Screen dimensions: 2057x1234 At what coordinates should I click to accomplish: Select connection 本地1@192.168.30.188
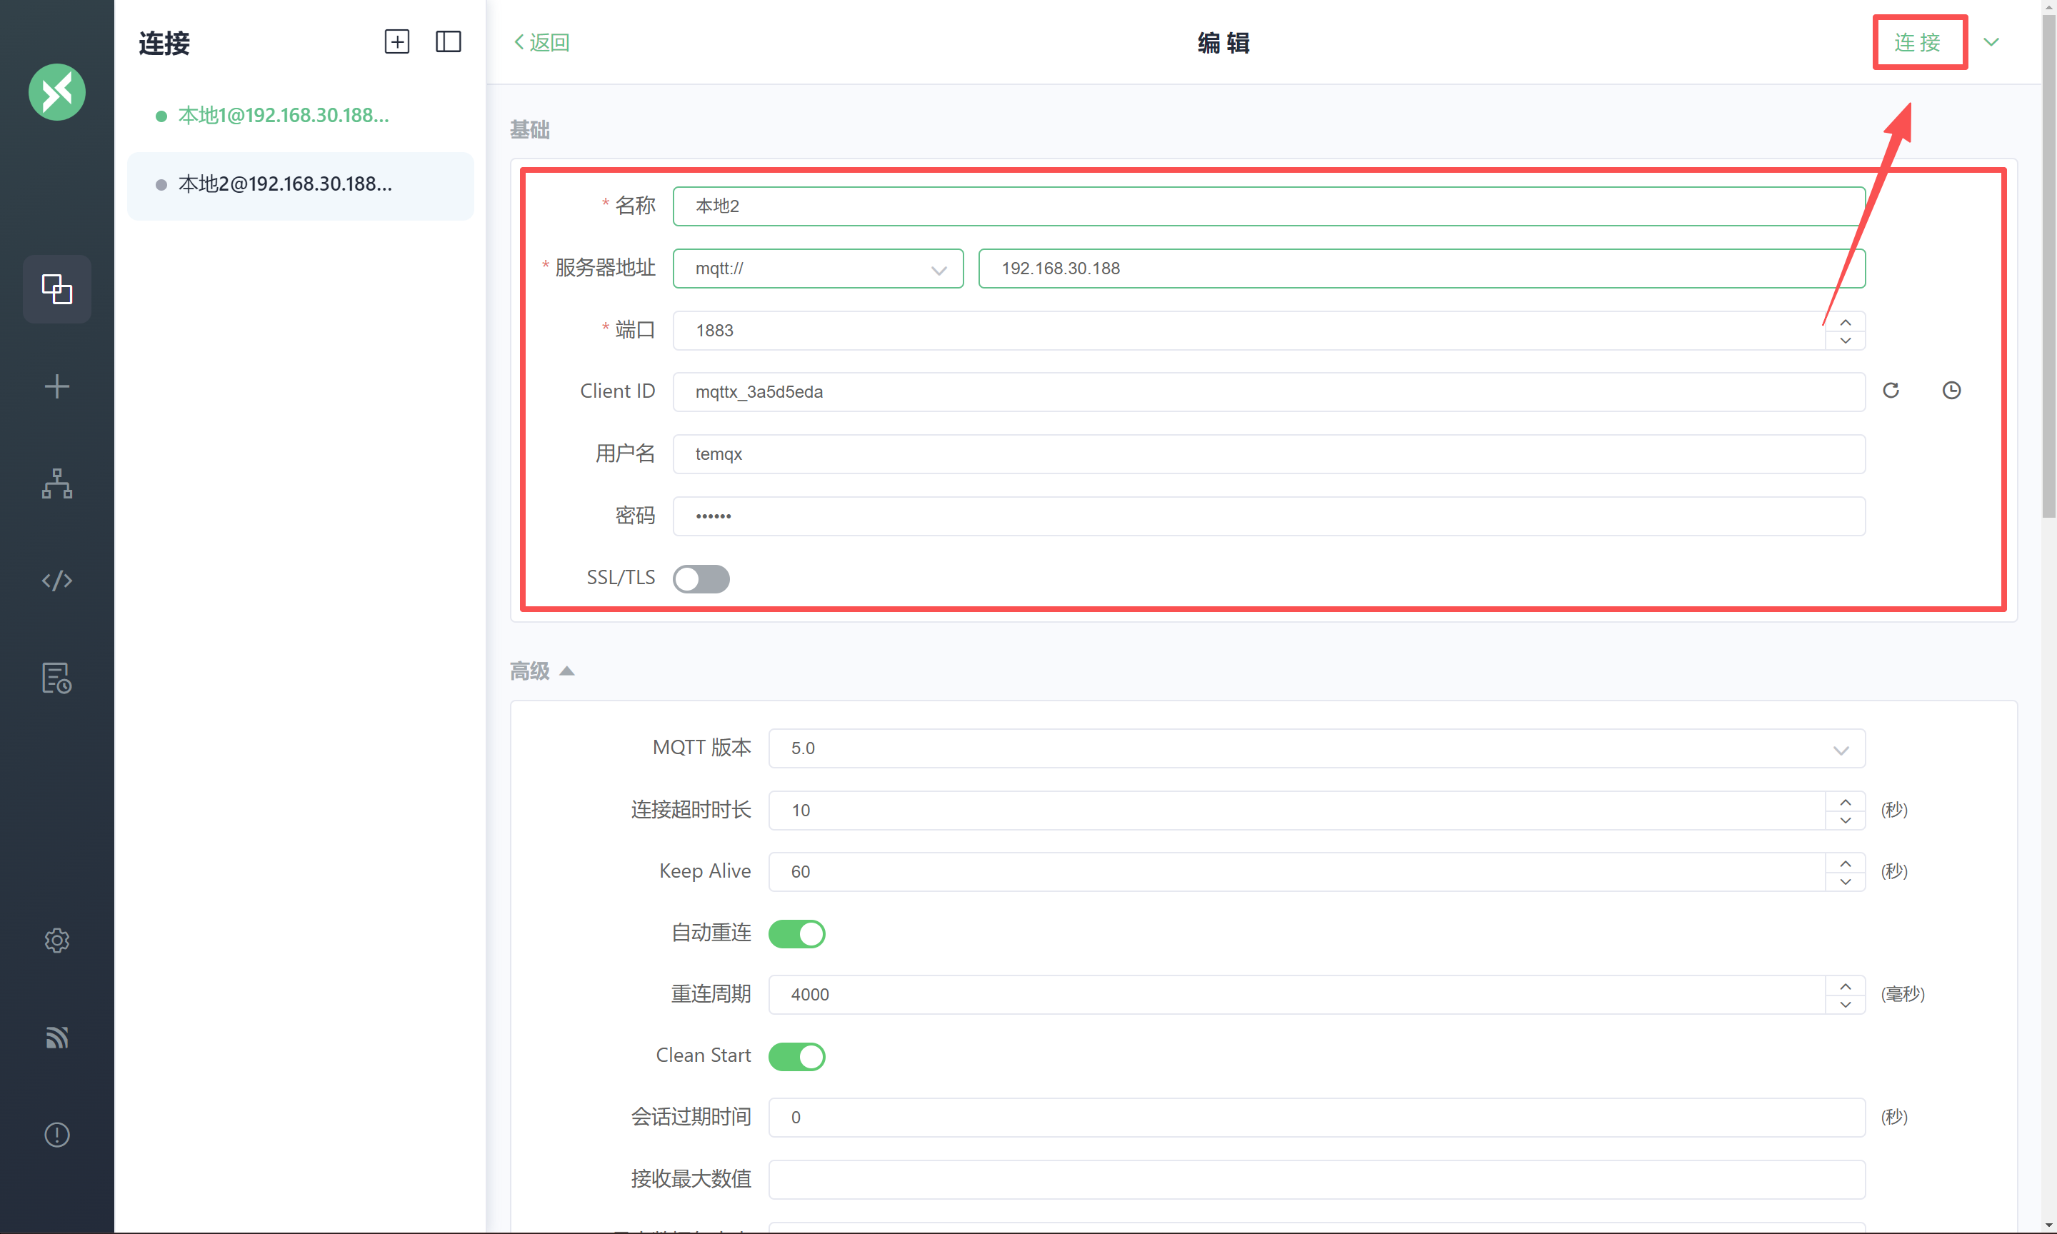point(284,116)
